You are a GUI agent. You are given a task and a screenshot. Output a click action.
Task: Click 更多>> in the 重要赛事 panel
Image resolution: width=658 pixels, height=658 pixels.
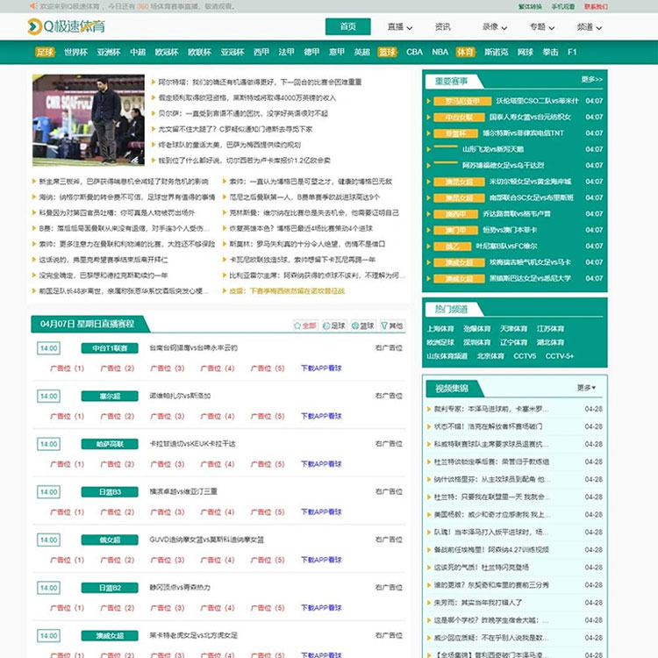pos(591,79)
